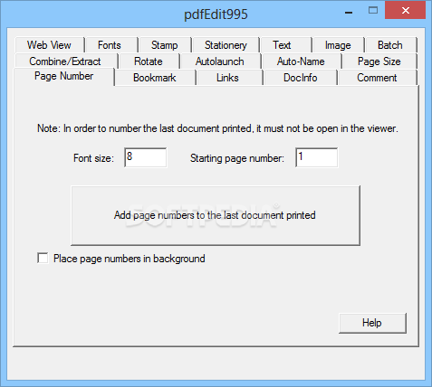432x387 pixels.
Task: Minimize the pdfEdit995 window
Action: coord(349,13)
